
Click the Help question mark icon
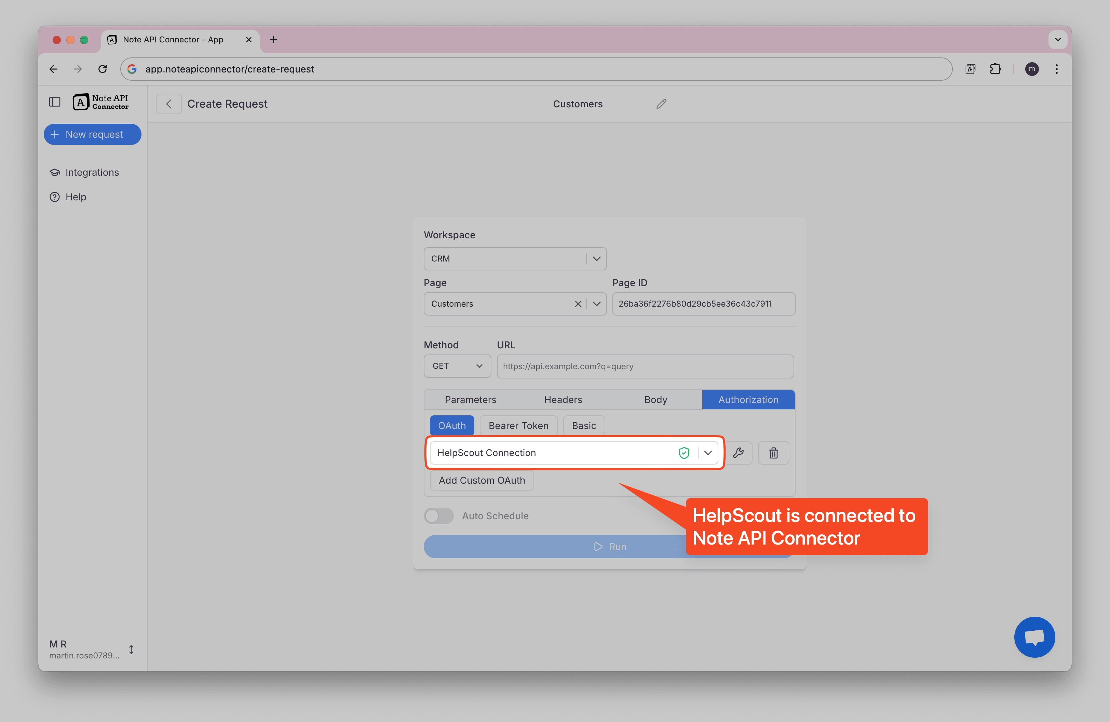click(x=55, y=197)
